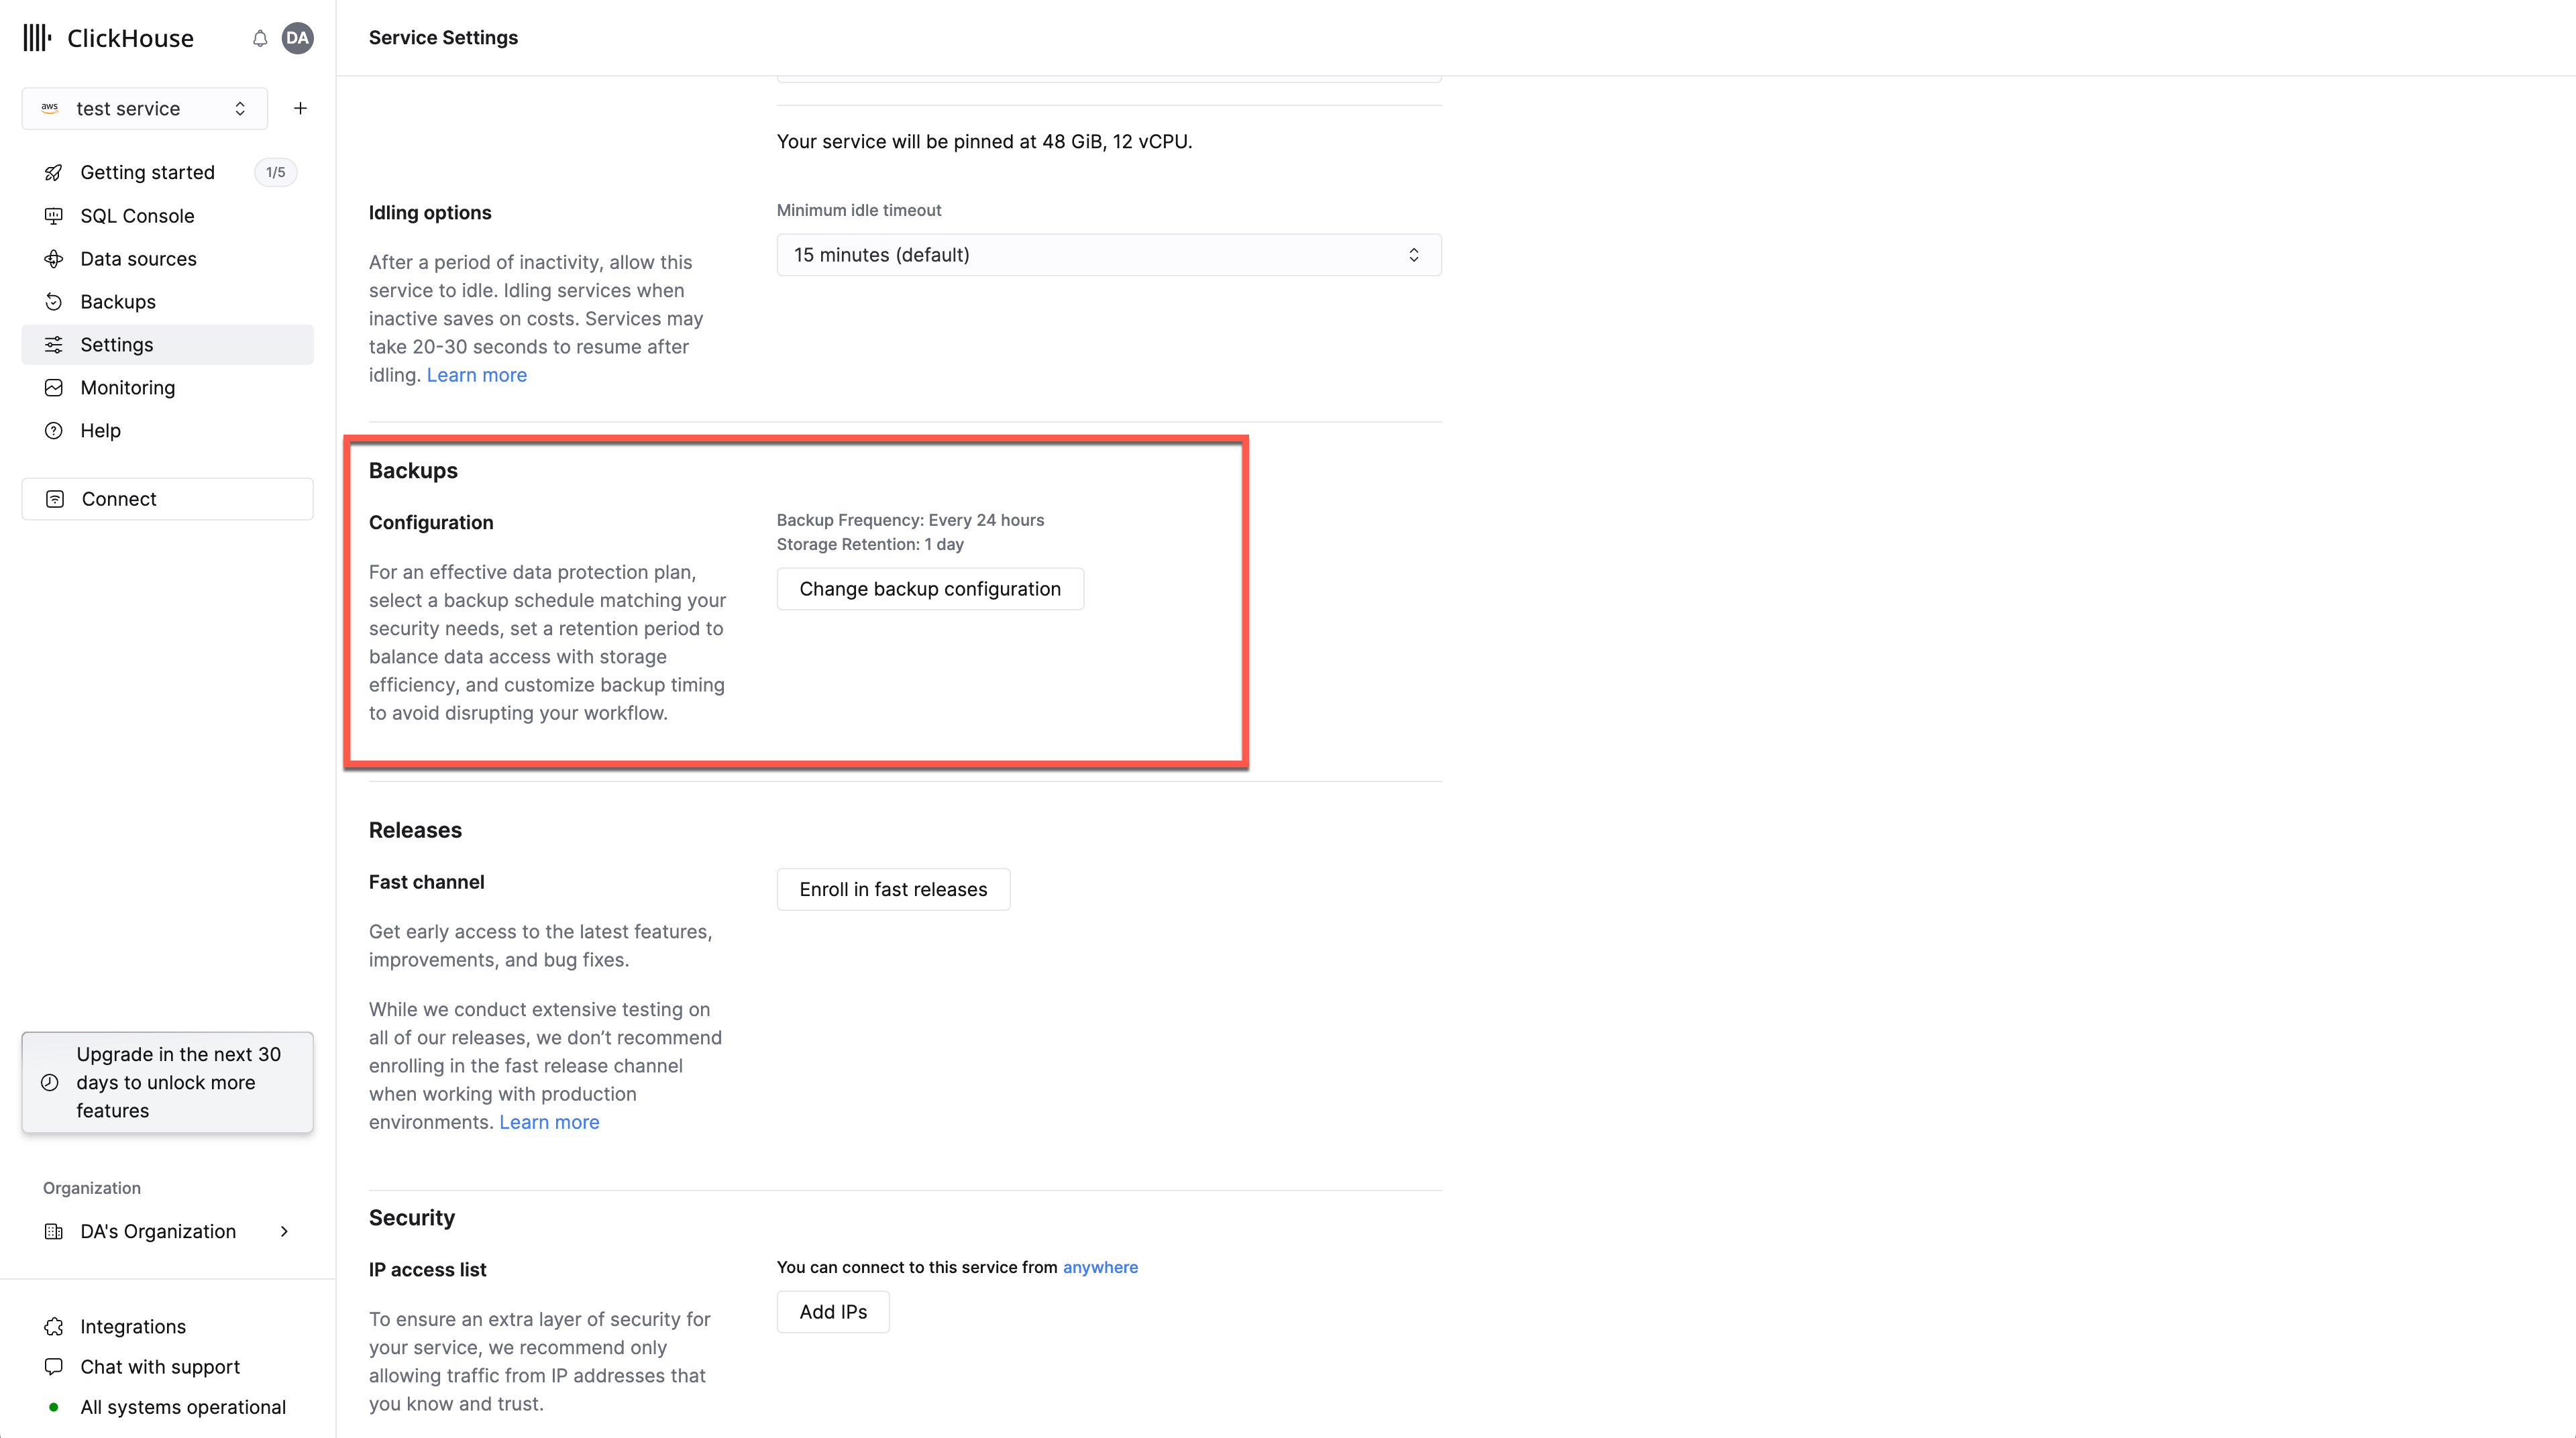Image resolution: width=2576 pixels, height=1438 pixels.
Task: Click anywhere hyperlink in IP access list
Action: click(x=1100, y=1266)
